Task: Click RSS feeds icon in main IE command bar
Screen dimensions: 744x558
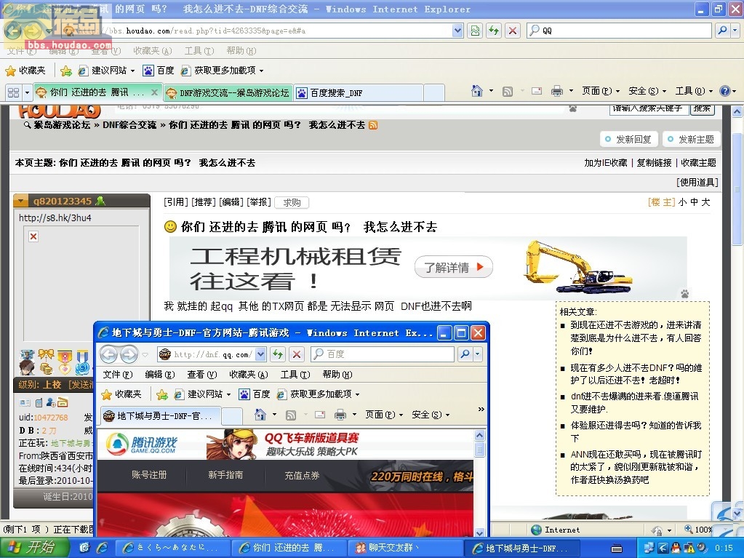Action: (507, 91)
